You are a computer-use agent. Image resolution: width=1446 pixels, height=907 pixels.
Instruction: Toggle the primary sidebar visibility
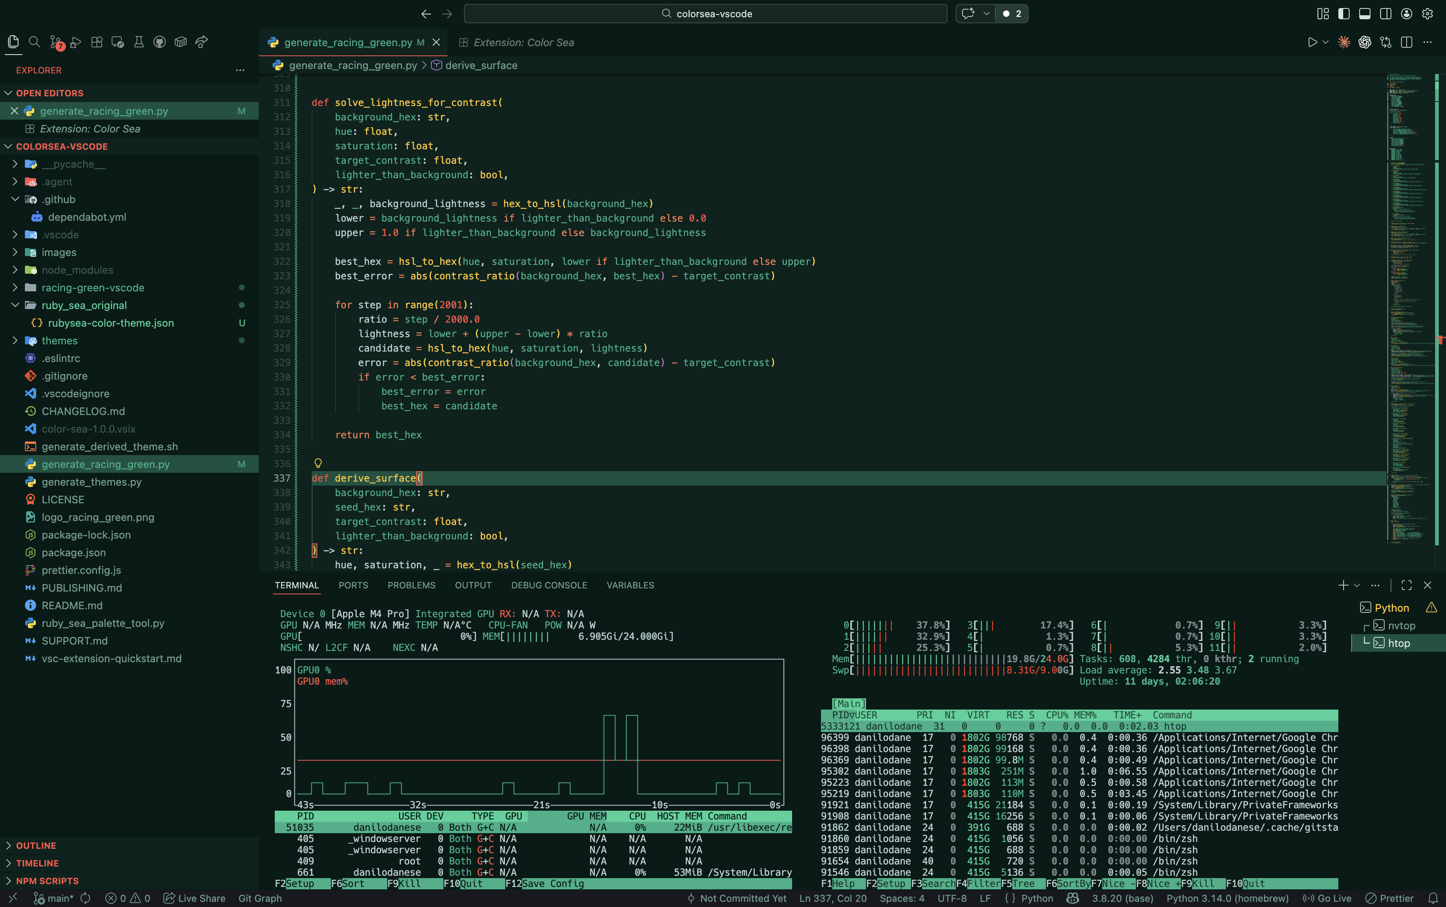point(1344,13)
